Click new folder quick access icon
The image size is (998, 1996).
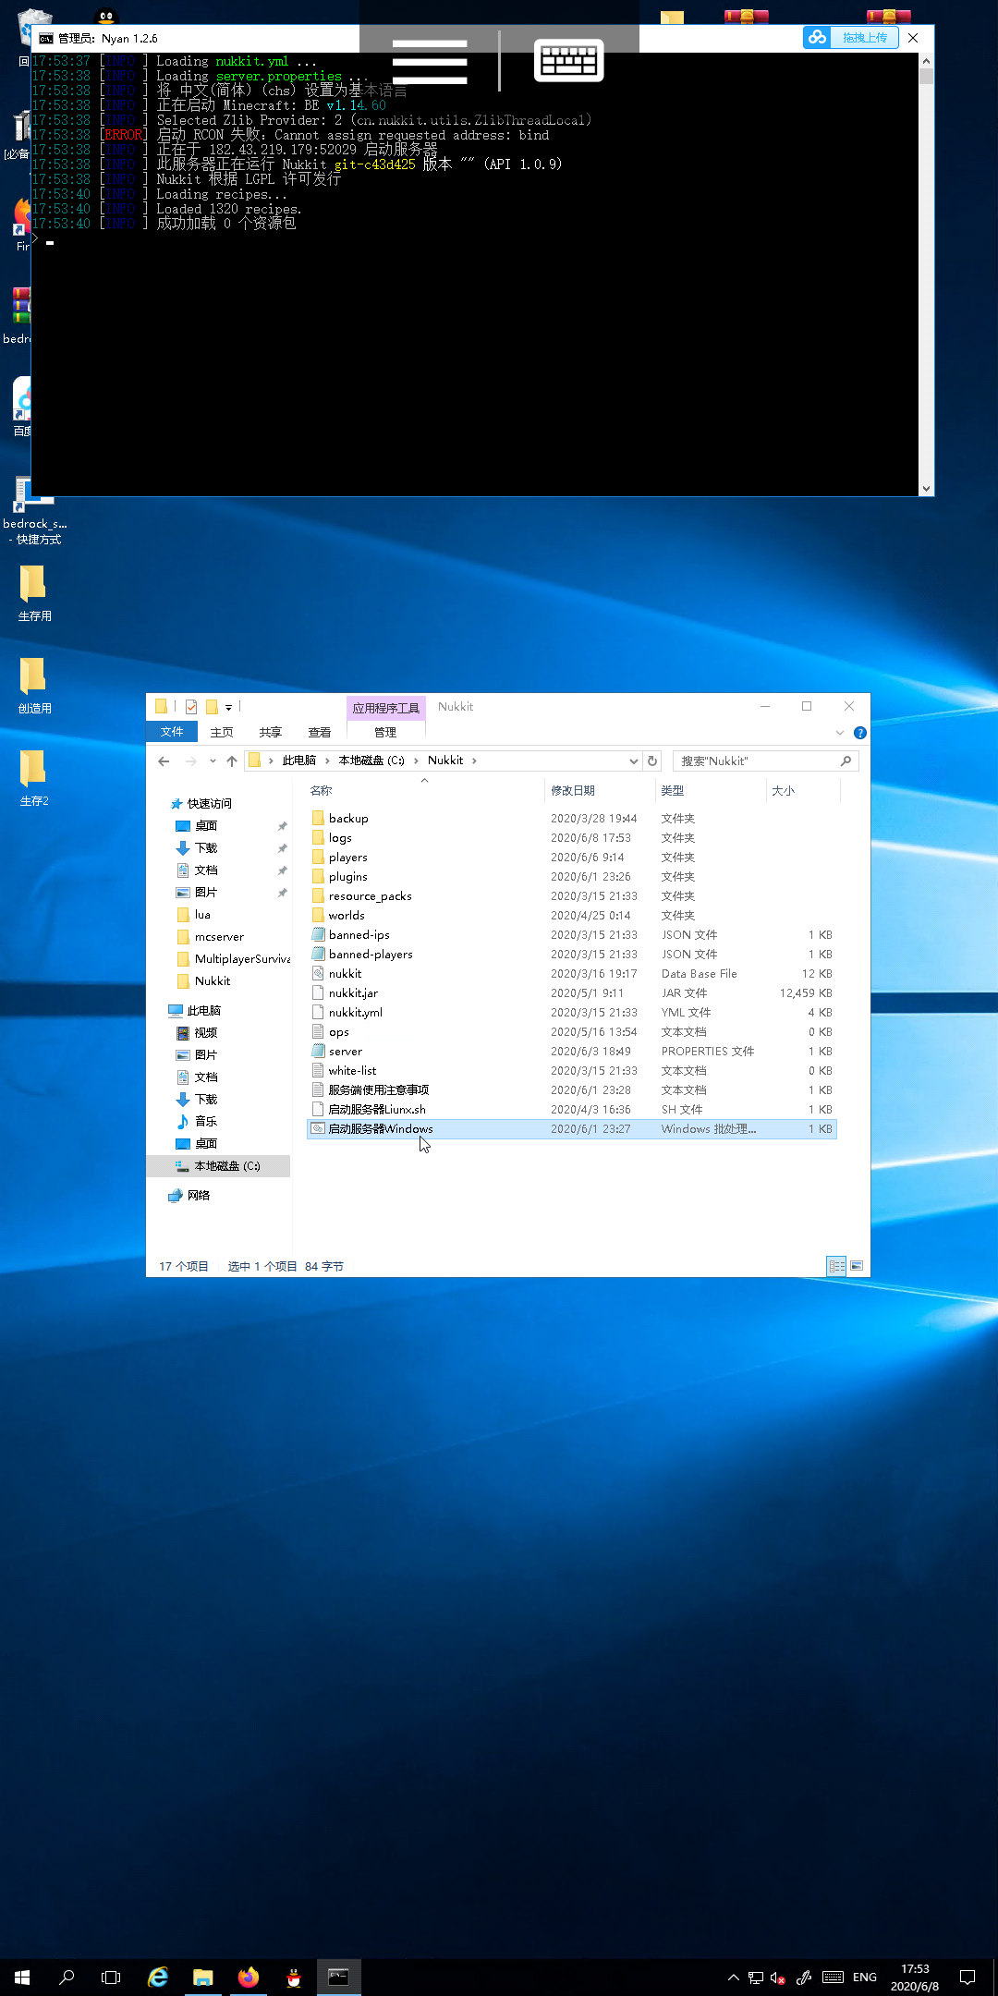pyautogui.click(x=211, y=707)
